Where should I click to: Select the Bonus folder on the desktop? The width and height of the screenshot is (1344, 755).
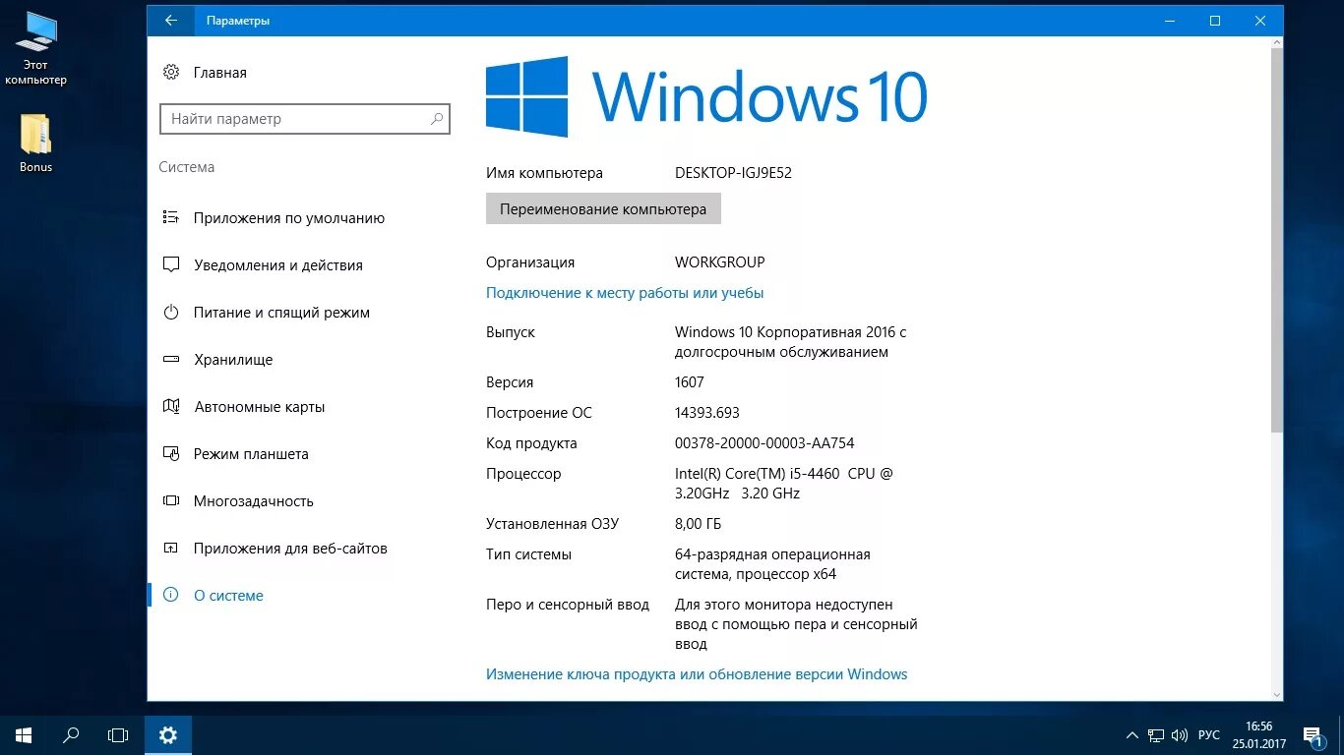click(x=36, y=144)
